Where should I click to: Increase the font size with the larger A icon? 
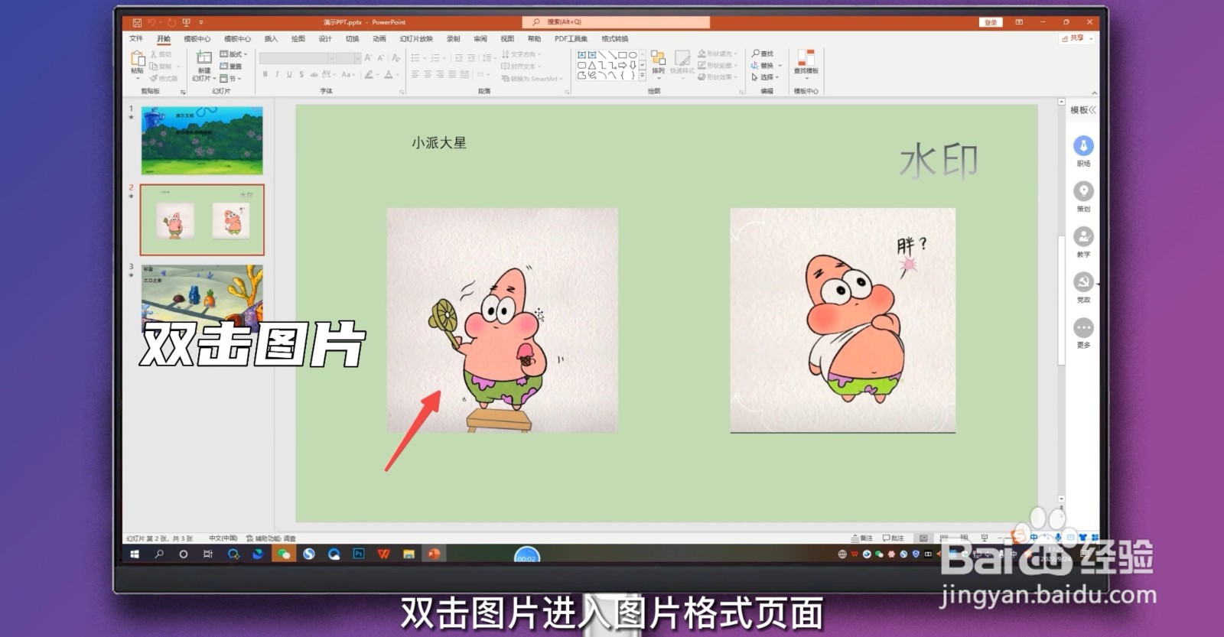click(368, 58)
